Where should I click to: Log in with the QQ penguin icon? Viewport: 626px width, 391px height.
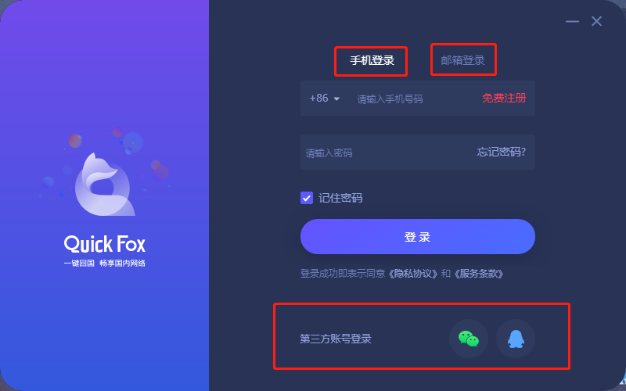pyautogui.click(x=516, y=339)
